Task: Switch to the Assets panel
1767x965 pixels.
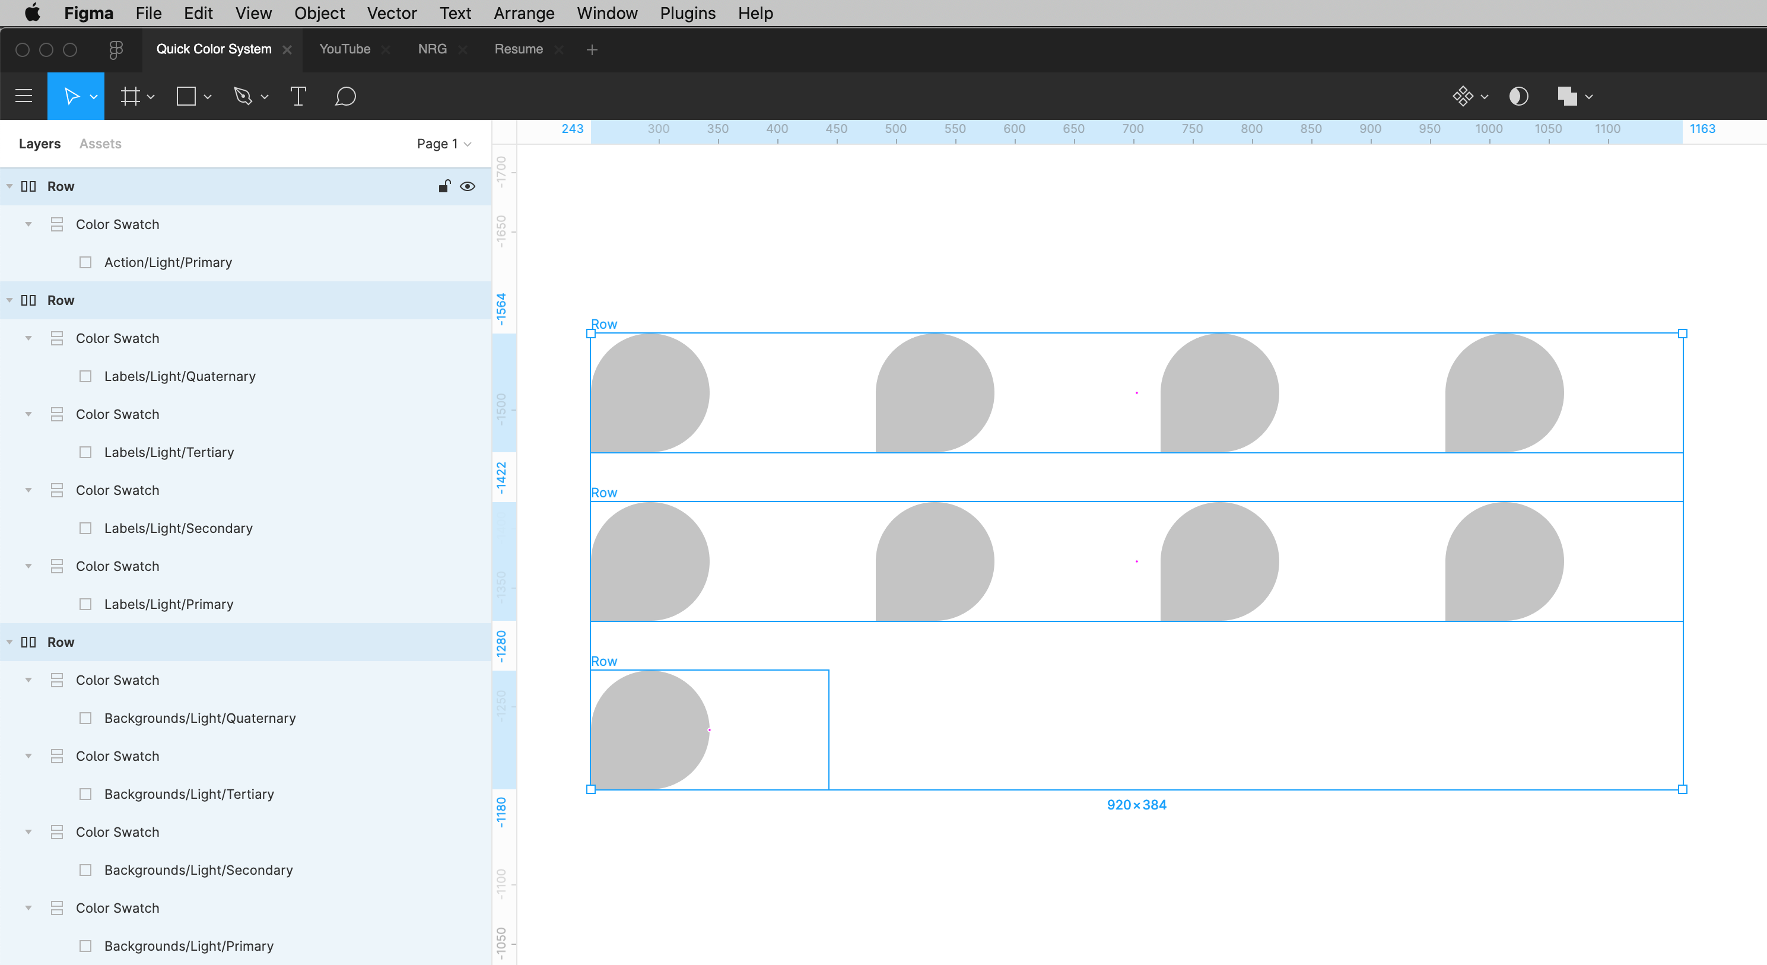Action: pyautogui.click(x=100, y=144)
